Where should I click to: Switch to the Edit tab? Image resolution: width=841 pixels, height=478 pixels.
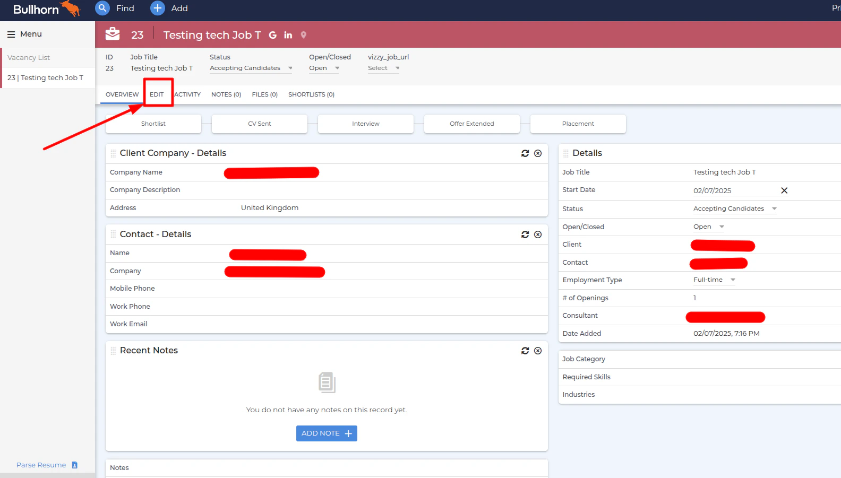point(157,94)
